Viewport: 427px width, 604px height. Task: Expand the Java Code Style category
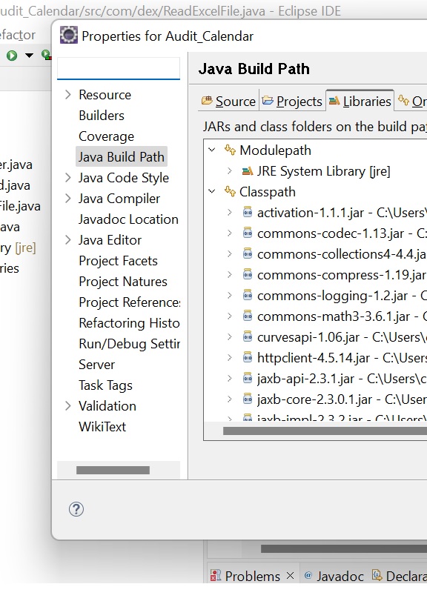click(68, 178)
